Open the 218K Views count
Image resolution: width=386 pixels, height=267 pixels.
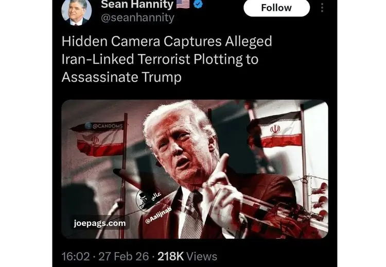187,256
